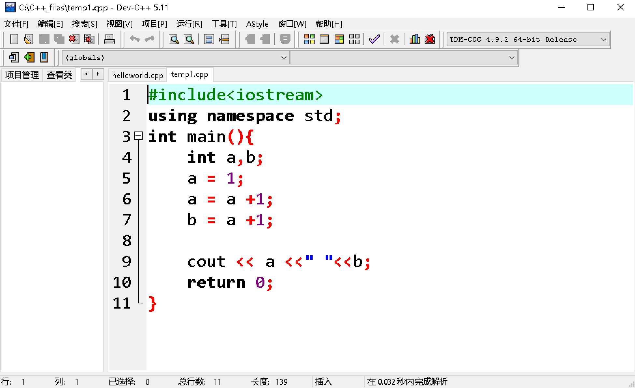Delete profiling information
This screenshot has width=635, height=388.
(x=430, y=39)
